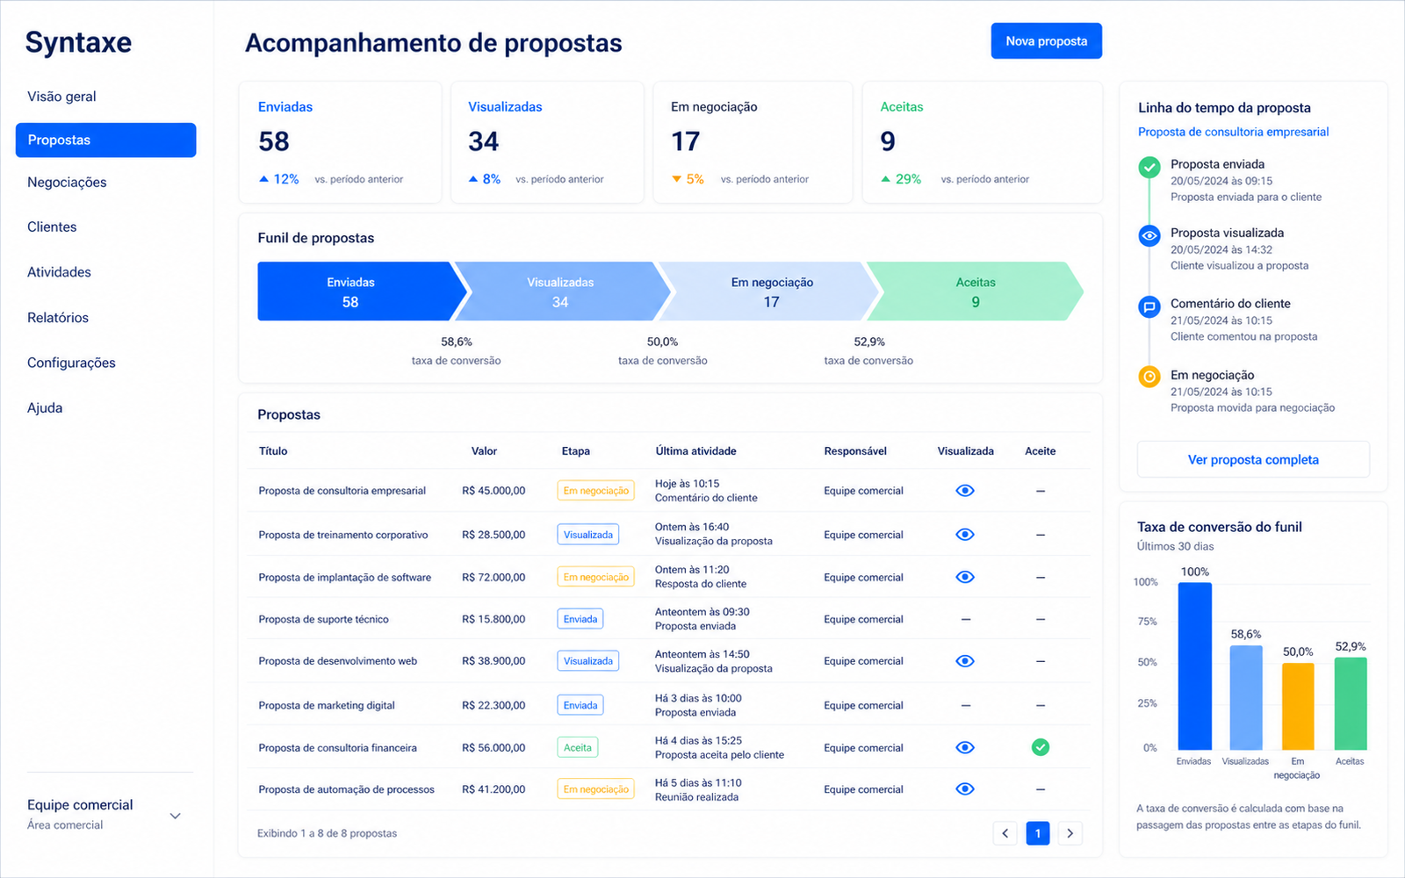Open Clientes in sidebar
Screen dimensions: 1405x878
(x=52, y=227)
